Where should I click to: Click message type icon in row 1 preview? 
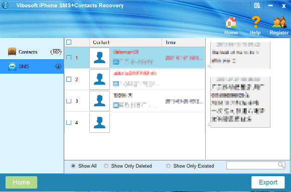point(116,62)
